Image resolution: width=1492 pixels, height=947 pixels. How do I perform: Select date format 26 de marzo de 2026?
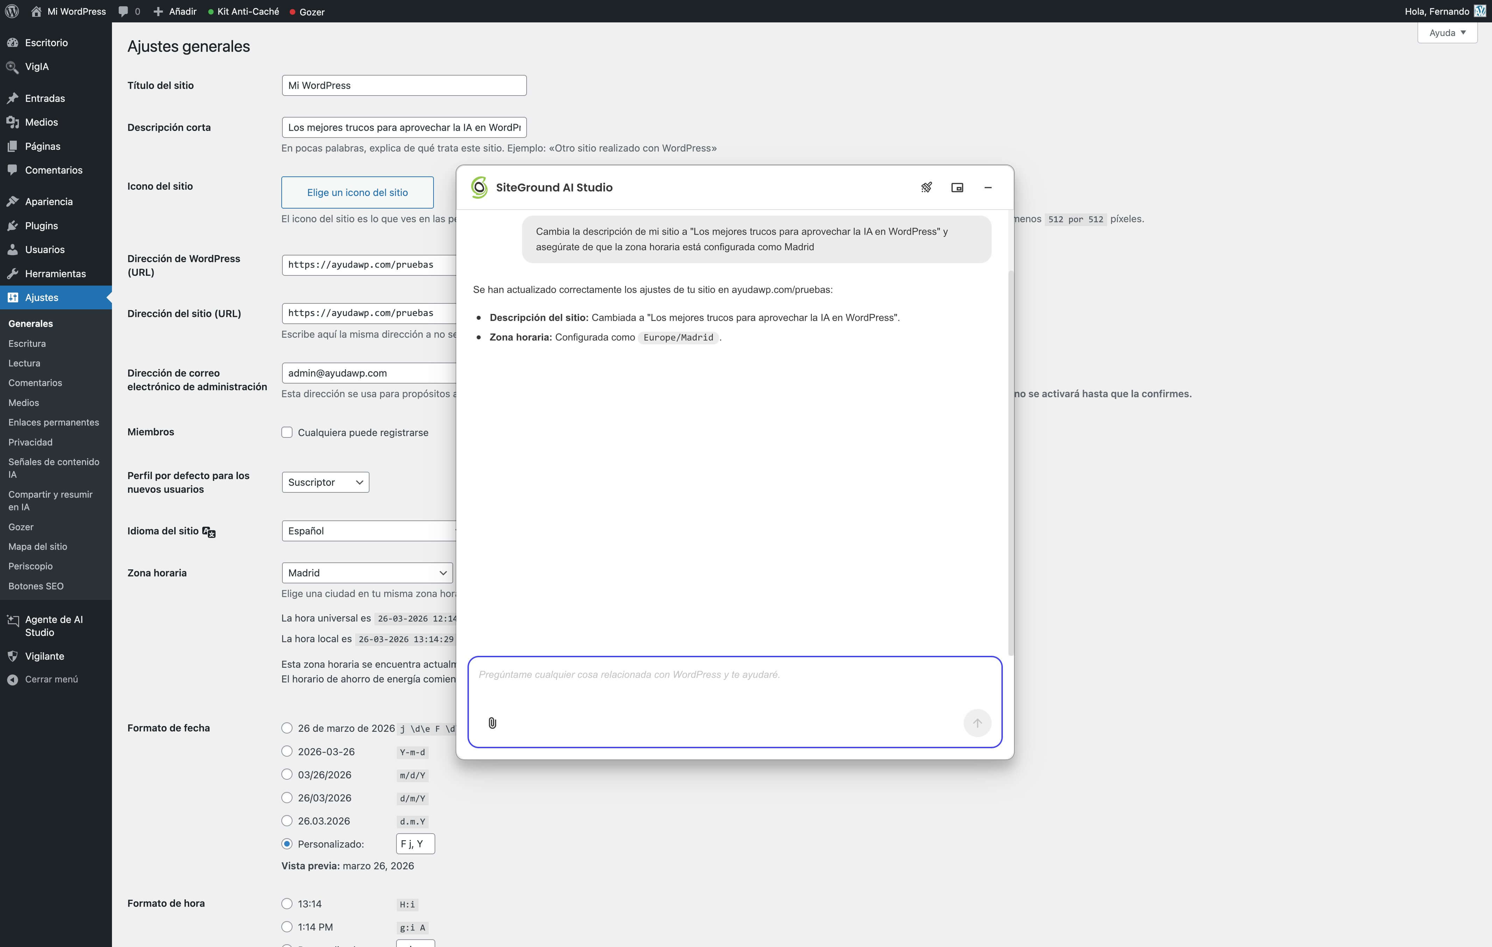point(287,728)
